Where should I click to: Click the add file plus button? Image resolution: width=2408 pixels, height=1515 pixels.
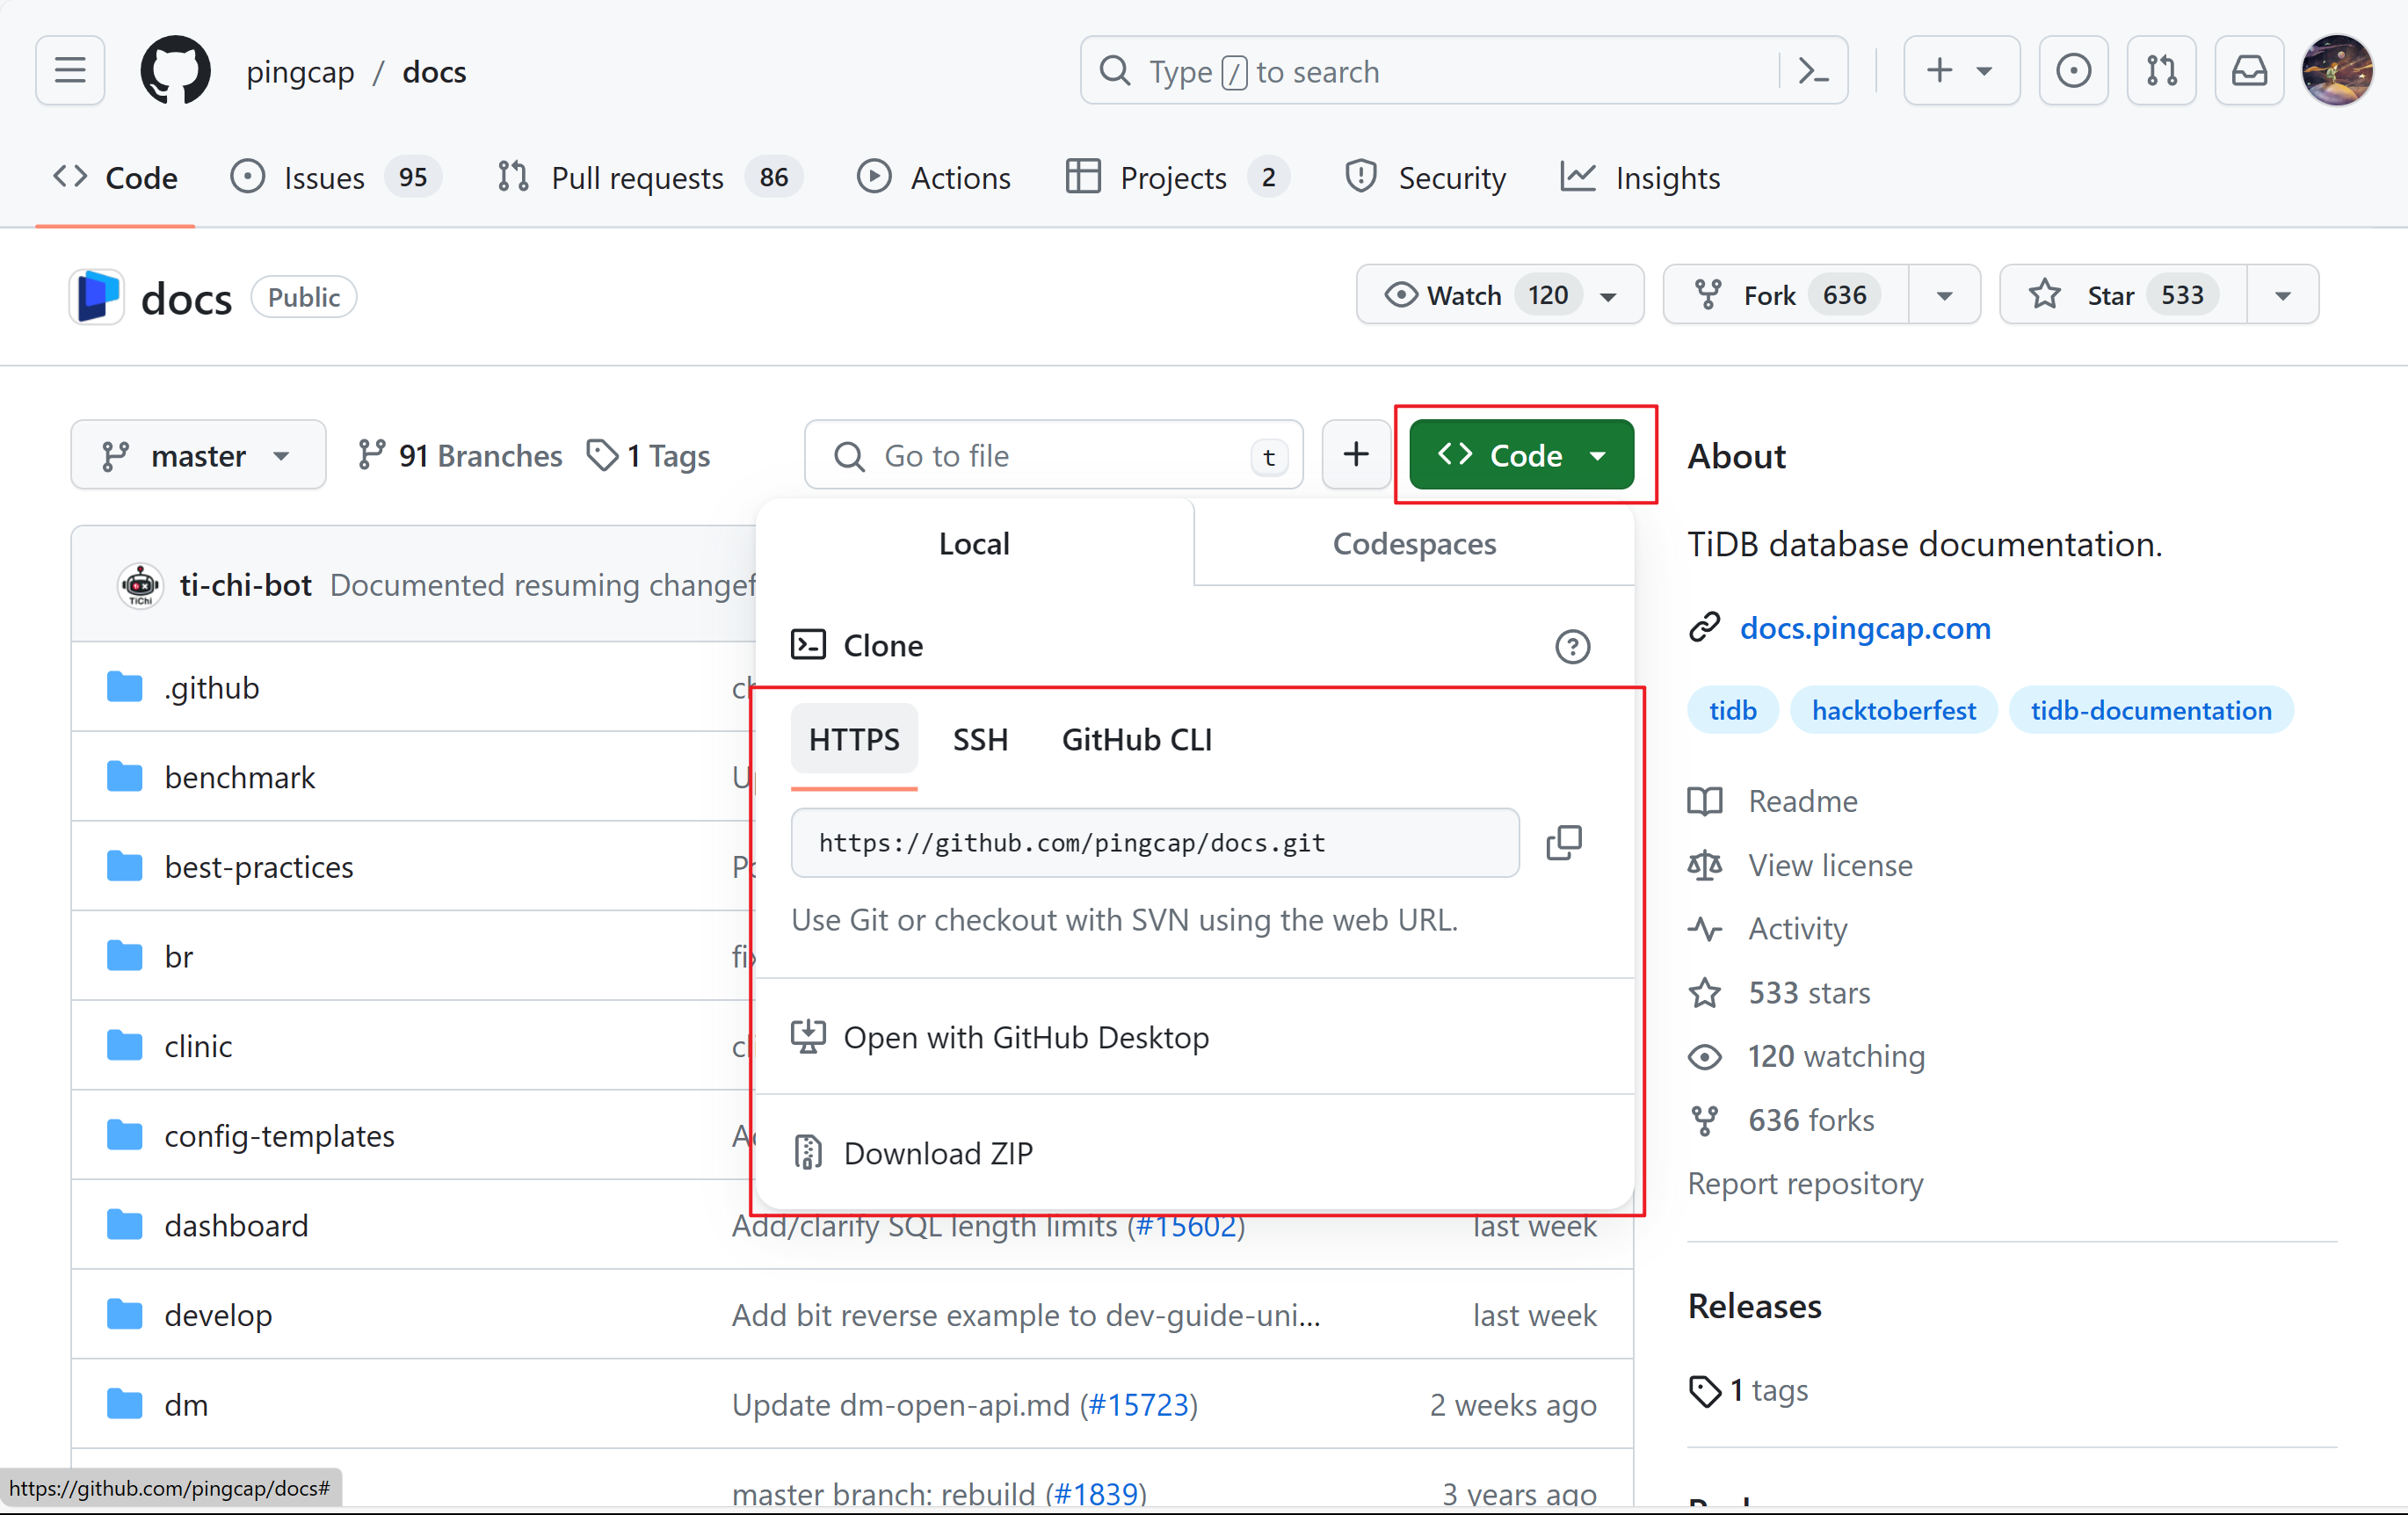1356,455
